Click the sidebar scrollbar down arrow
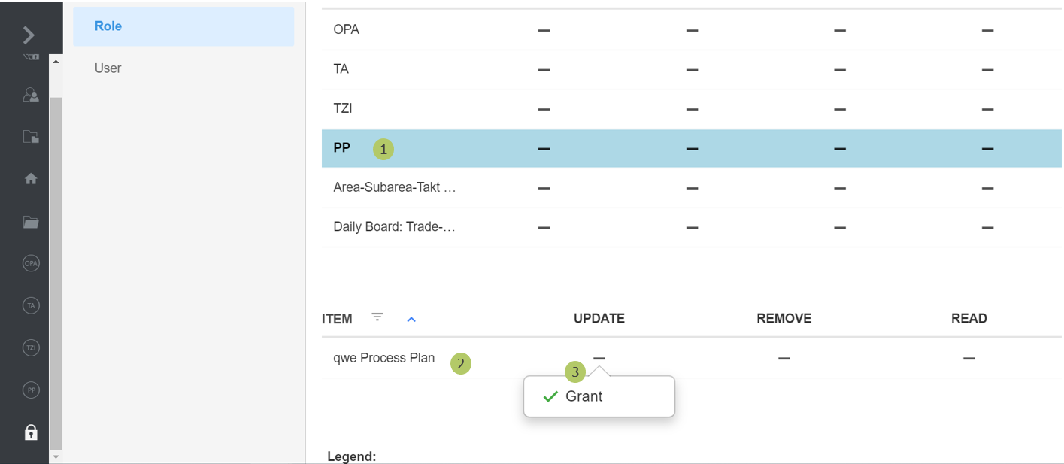 (x=56, y=456)
